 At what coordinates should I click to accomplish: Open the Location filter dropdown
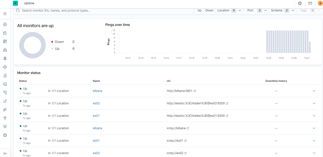(x=229, y=10)
